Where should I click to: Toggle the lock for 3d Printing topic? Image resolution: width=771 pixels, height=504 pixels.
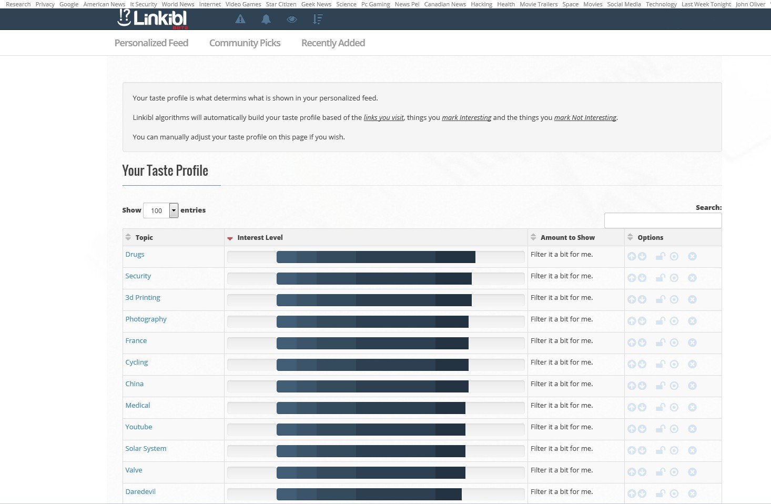(x=661, y=299)
